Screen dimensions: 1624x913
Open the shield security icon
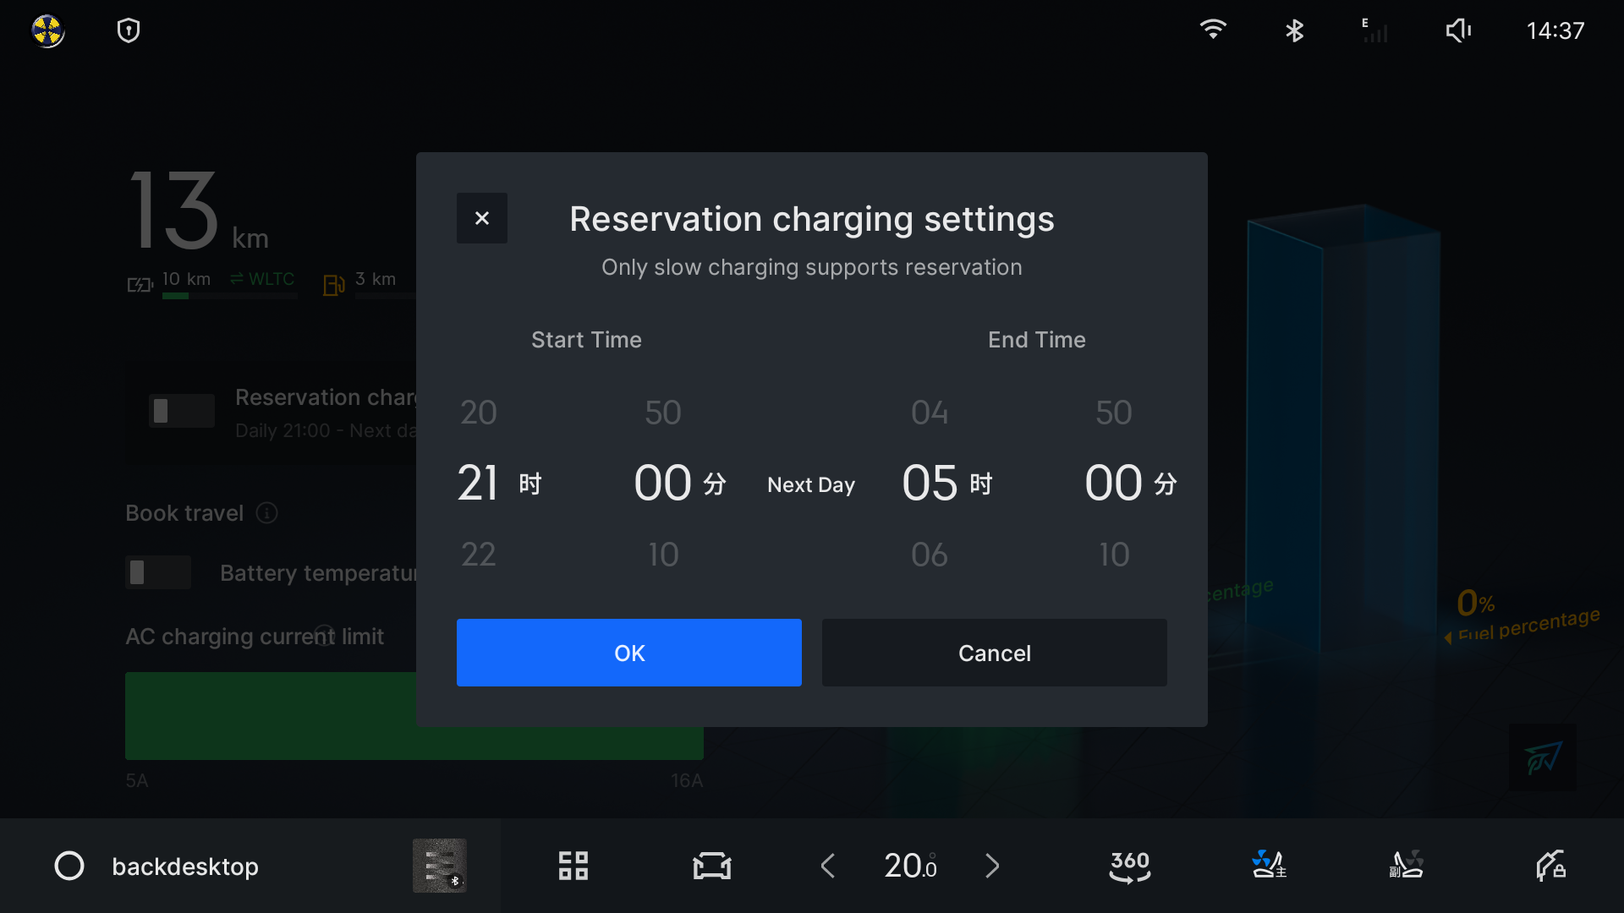tap(129, 31)
